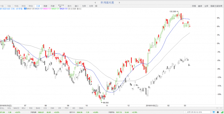Click the filter funnel icon in status bar

214,112
